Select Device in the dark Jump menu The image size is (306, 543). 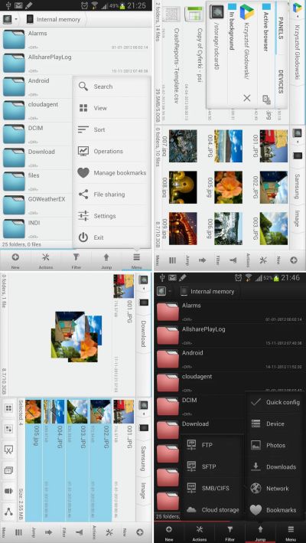(x=275, y=424)
